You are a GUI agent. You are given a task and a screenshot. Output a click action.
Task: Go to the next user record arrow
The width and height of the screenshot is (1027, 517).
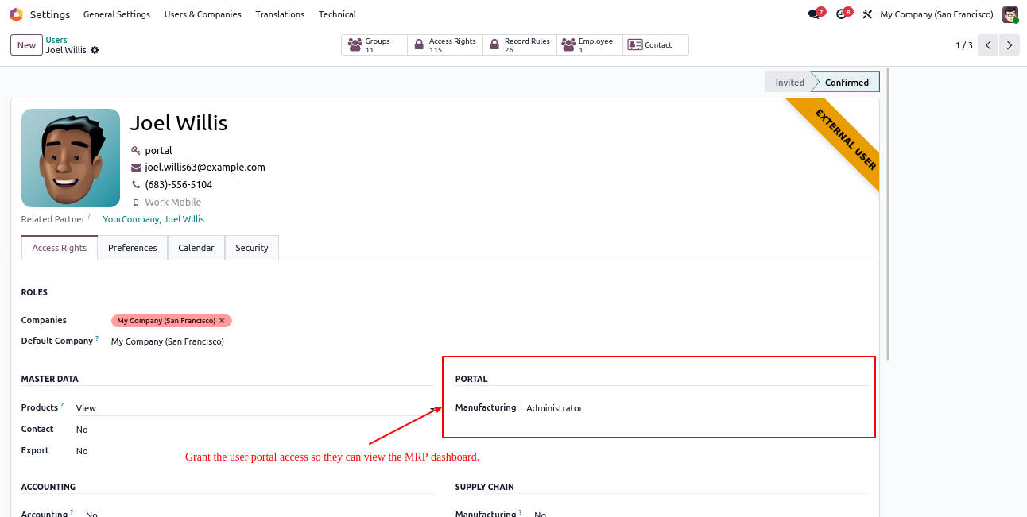(x=1009, y=45)
